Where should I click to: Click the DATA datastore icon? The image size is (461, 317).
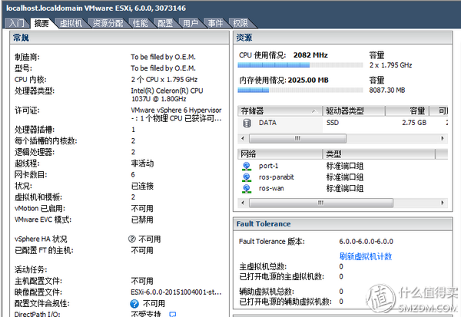tap(247, 122)
